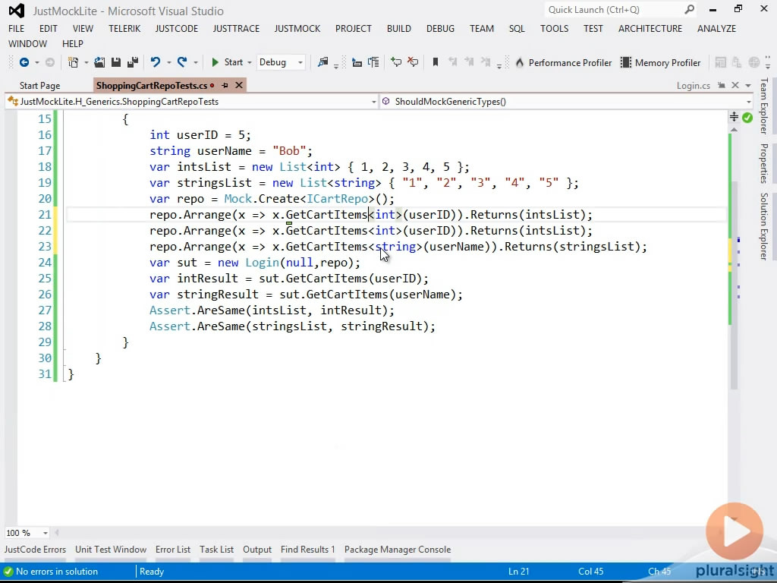Viewport: 777px width, 583px height.
Task: Click the Visual Studio logo icon
Action: pos(17,11)
